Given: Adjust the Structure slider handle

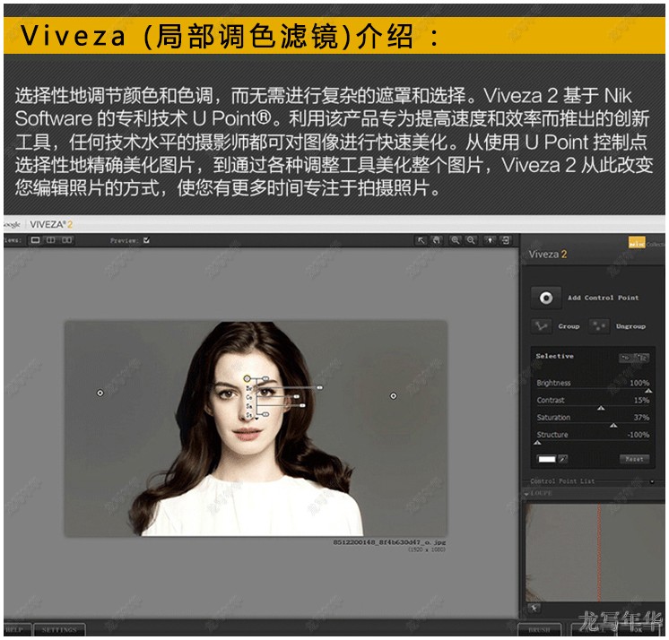Looking at the screenshot, I should 537,443.
